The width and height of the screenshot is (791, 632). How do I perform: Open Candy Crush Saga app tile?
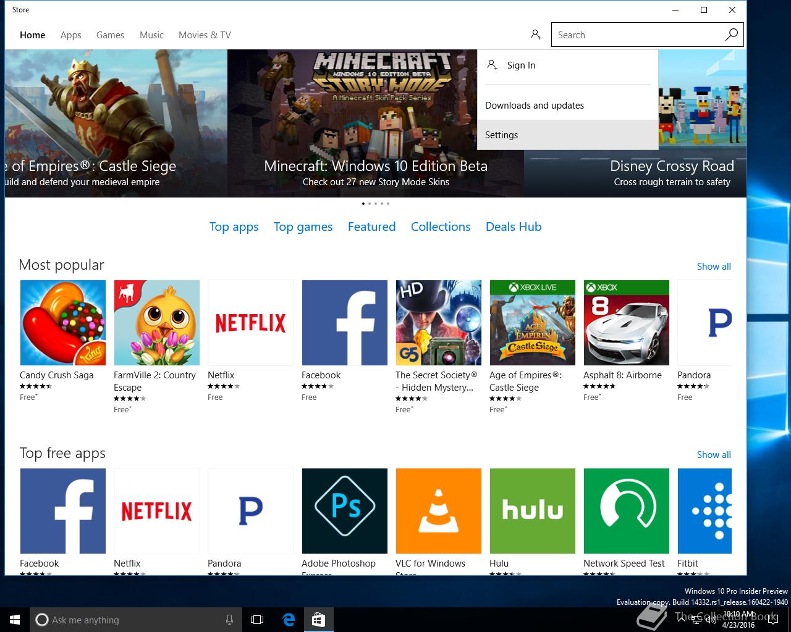click(63, 323)
